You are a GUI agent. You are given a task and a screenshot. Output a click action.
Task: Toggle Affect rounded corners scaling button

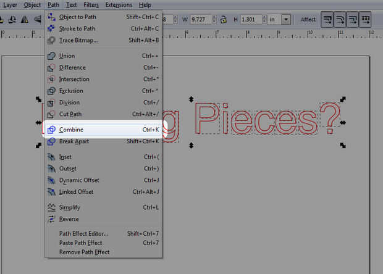point(340,19)
